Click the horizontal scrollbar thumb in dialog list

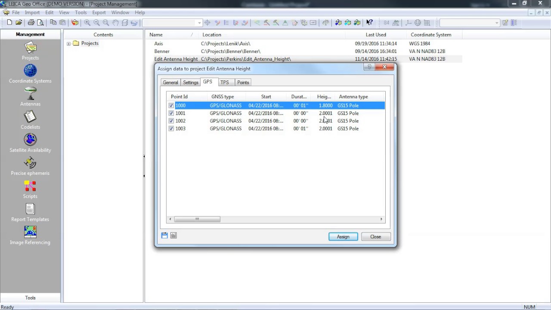click(197, 219)
